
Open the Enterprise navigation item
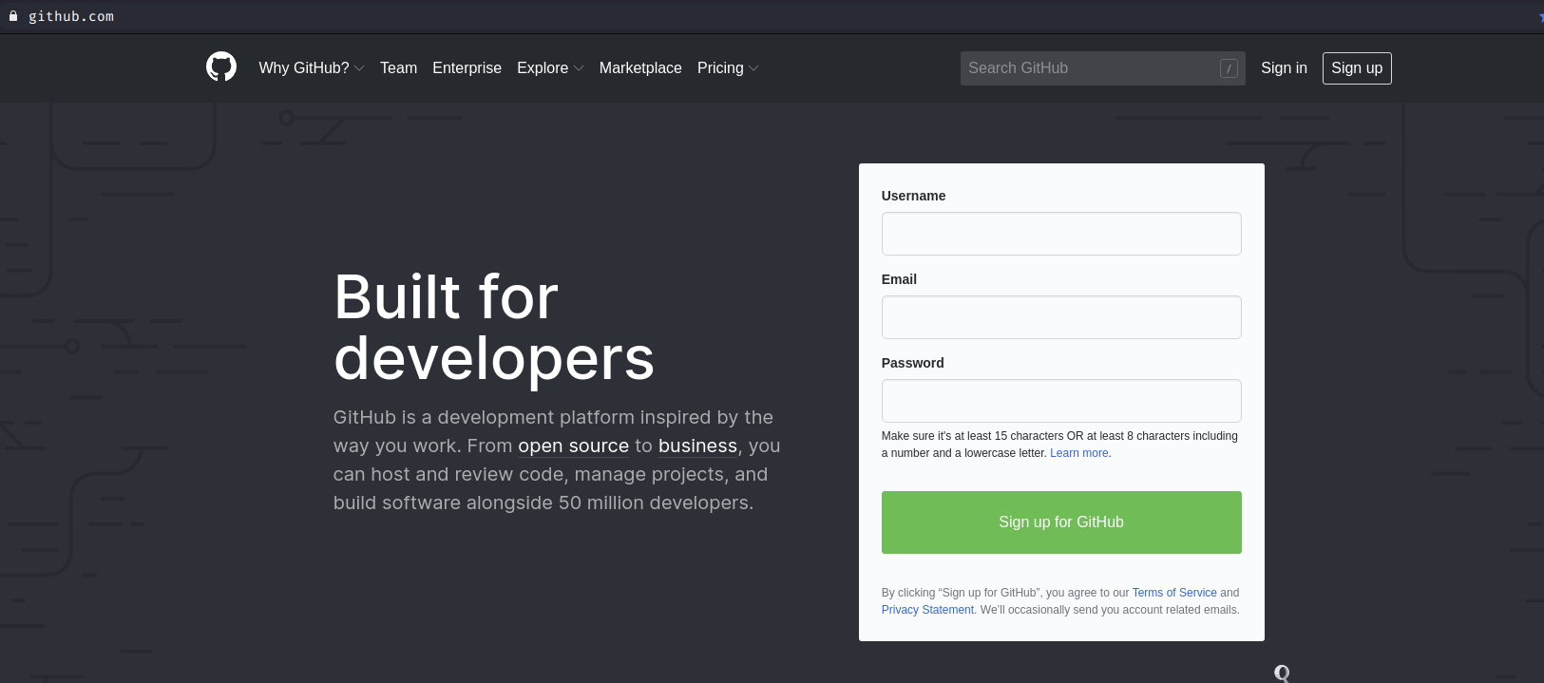(x=467, y=68)
